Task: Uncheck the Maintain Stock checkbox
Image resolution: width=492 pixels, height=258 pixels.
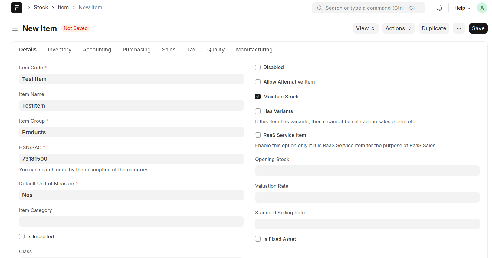Action: coord(258,97)
